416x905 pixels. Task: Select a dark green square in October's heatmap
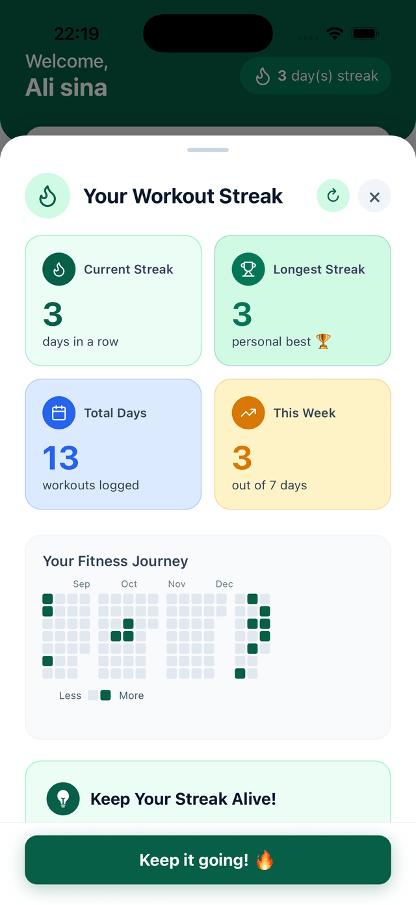[x=128, y=623]
